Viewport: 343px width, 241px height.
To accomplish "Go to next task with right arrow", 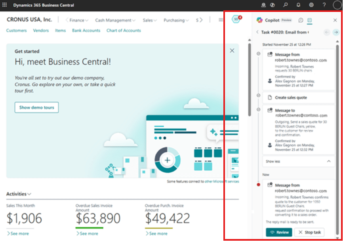I will pos(336,32).
